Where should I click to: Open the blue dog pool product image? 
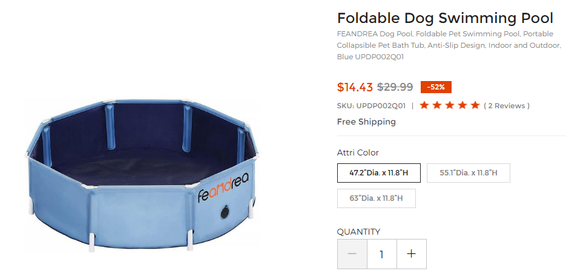coord(142,175)
